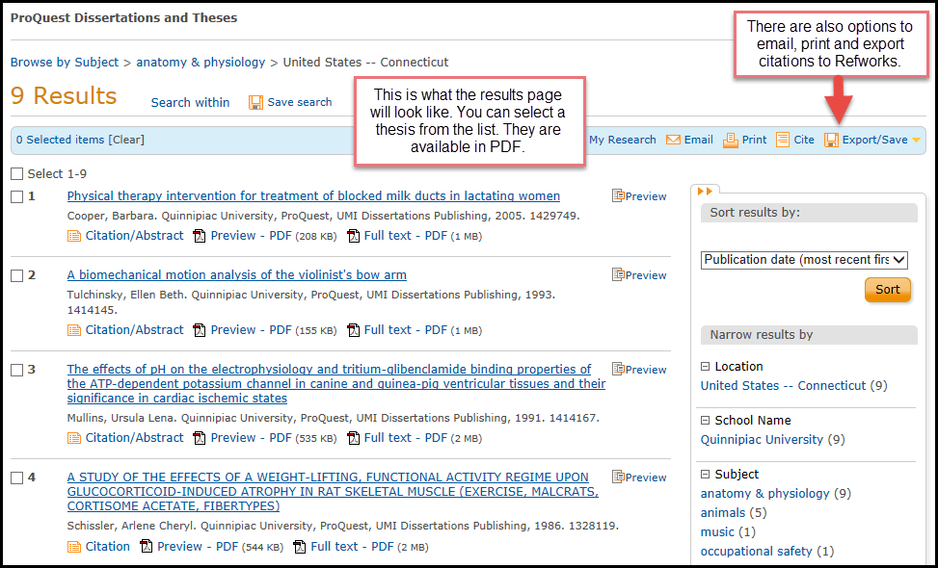
Task: Open Citation/Abstract link text for result 1
Action: coord(134,236)
